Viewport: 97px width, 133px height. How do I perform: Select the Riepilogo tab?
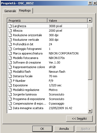coord(25,10)
